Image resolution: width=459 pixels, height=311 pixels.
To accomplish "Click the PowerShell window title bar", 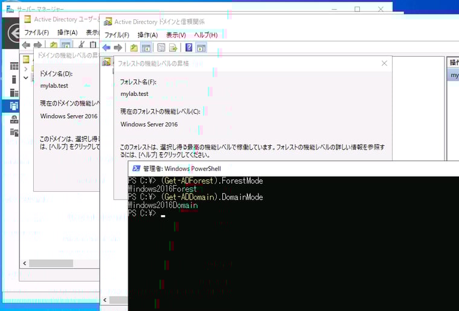I will (294, 169).
